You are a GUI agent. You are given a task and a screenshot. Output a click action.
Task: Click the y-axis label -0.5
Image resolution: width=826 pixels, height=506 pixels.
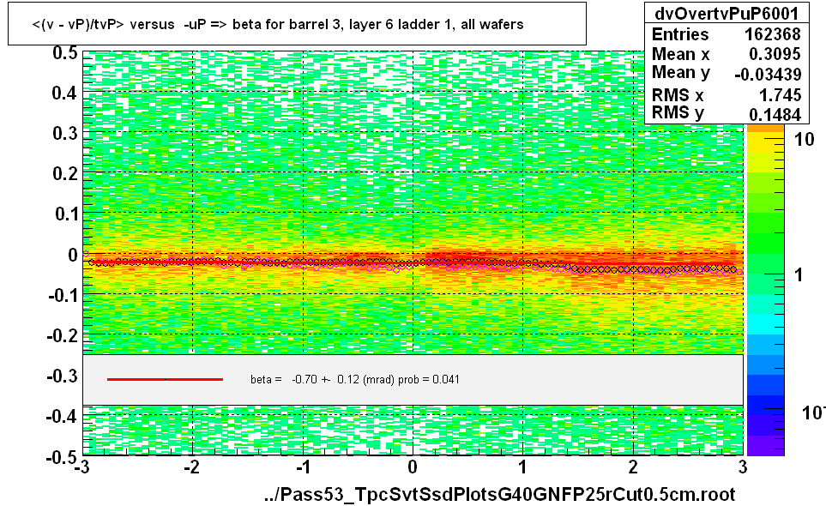click(x=62, y=457)
